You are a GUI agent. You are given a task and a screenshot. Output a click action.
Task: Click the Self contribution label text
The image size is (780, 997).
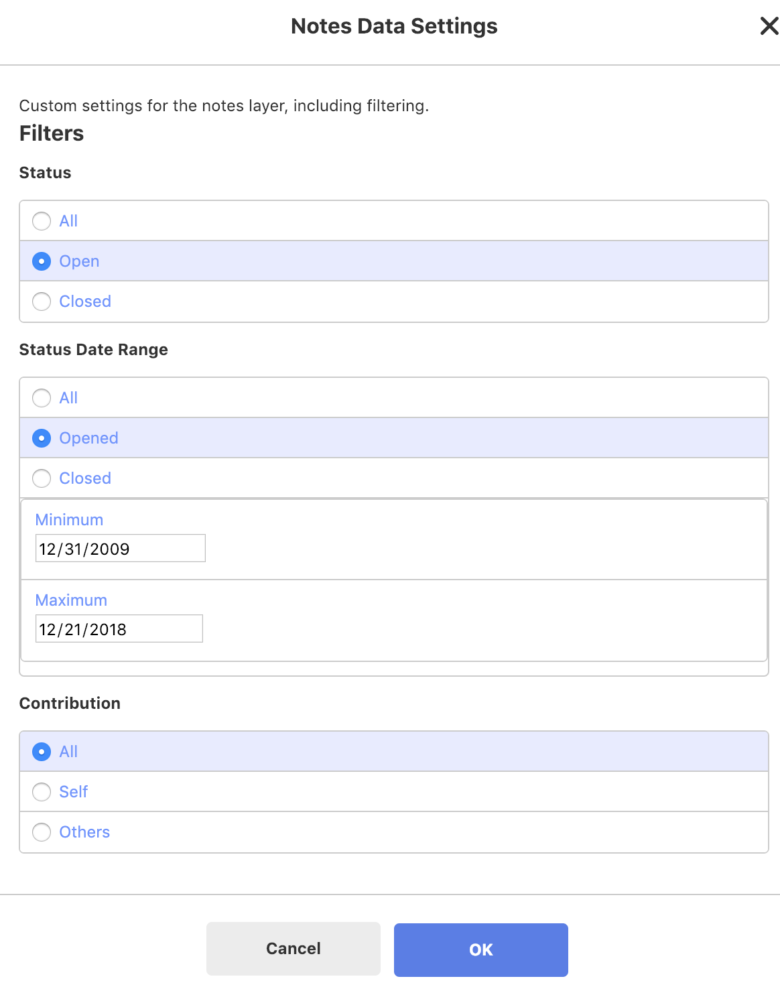click(x=74, y=792)
